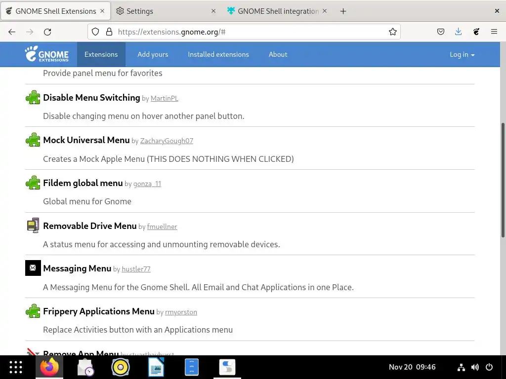Visit author hustler77's profile

(x=136, y=269)
